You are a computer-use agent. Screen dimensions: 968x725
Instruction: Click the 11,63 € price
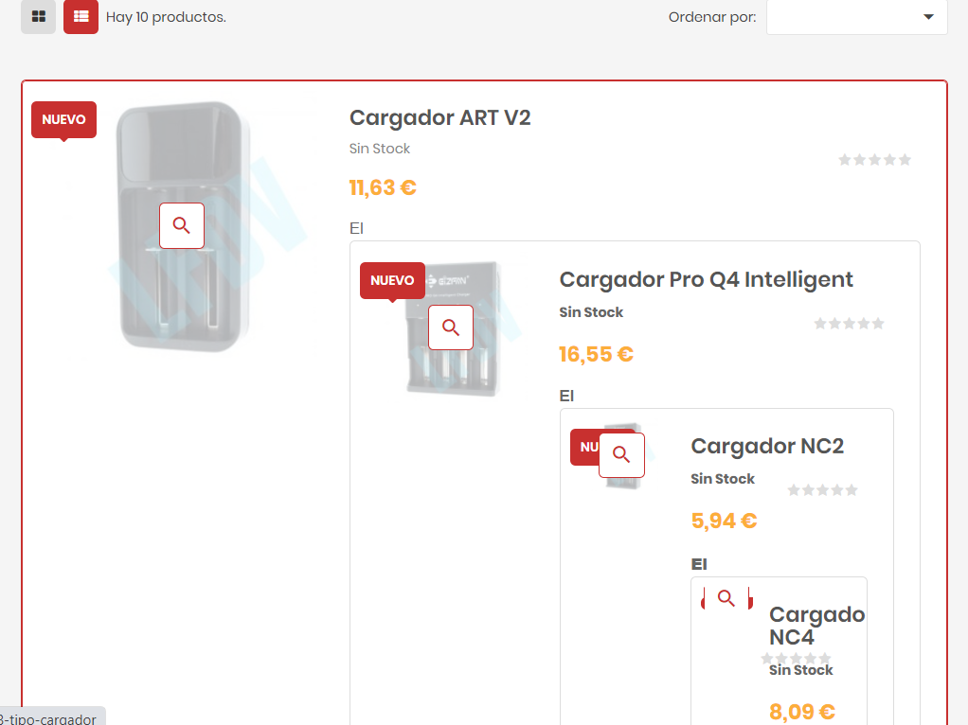[x=383, y=187]
